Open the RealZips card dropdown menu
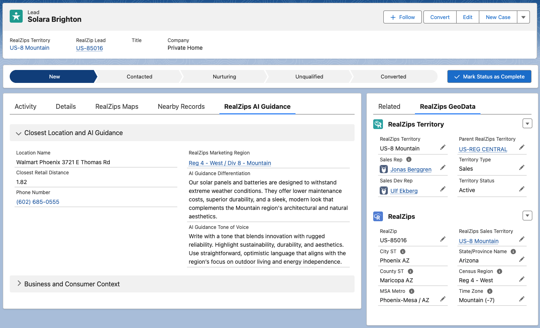 [527, 216]
